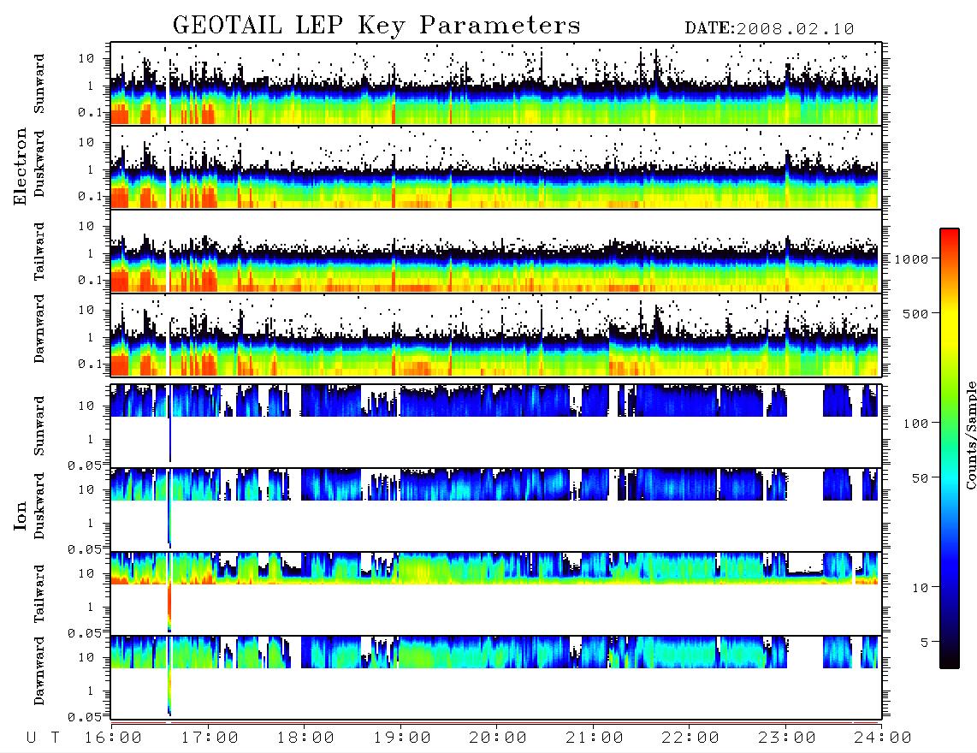Click 0.05 tick of Ion Sunward panel
The height and width of the screenshot is (753, 977).
(84, 465)
